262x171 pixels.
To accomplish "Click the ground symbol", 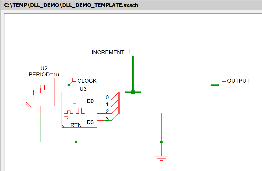I will pos(161,157).
